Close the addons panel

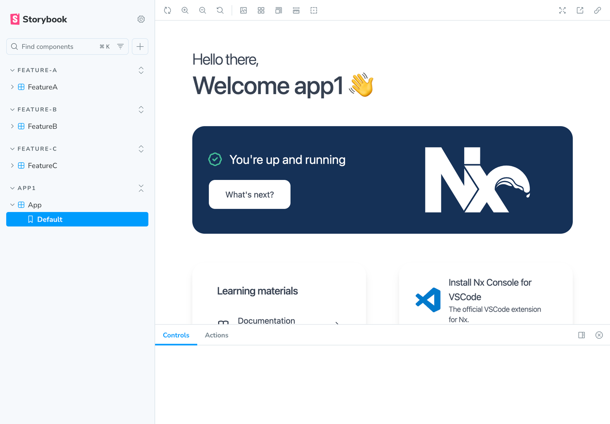coord(599,335)
